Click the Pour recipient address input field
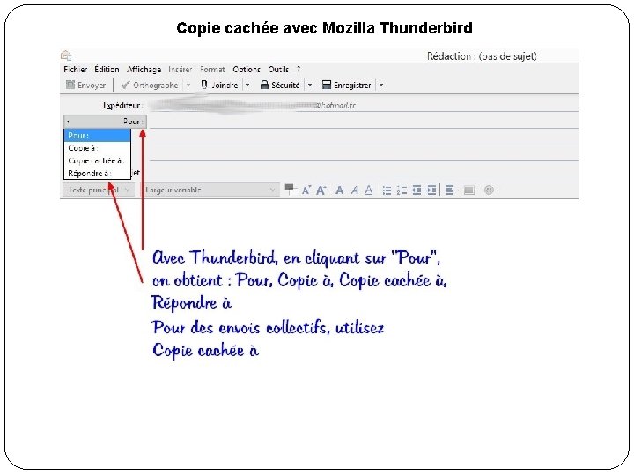 [363, 122]
